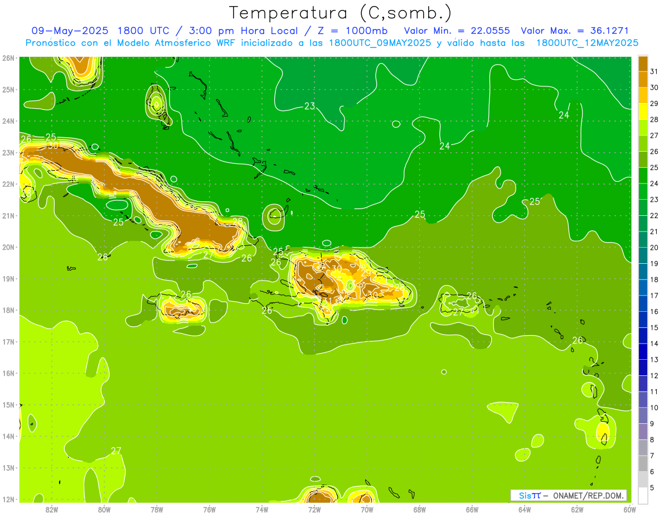Click the 66W longitude axis label
Screen dimensions: 669x517
pos(472,509)
